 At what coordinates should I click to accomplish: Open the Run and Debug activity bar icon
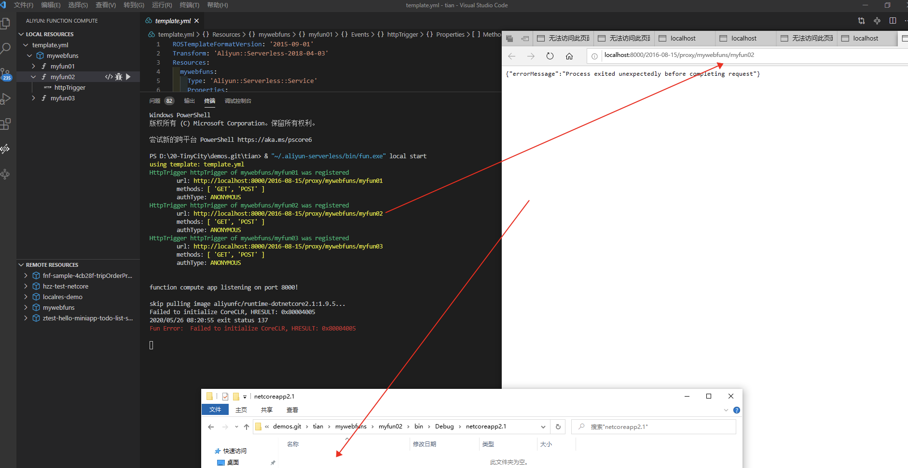point(6,99)
